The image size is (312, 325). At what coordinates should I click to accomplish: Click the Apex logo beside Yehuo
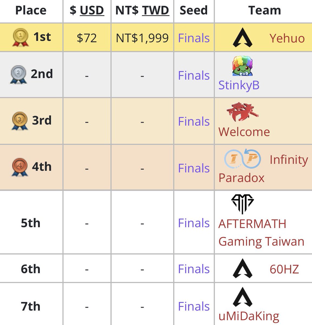(243, 37)
